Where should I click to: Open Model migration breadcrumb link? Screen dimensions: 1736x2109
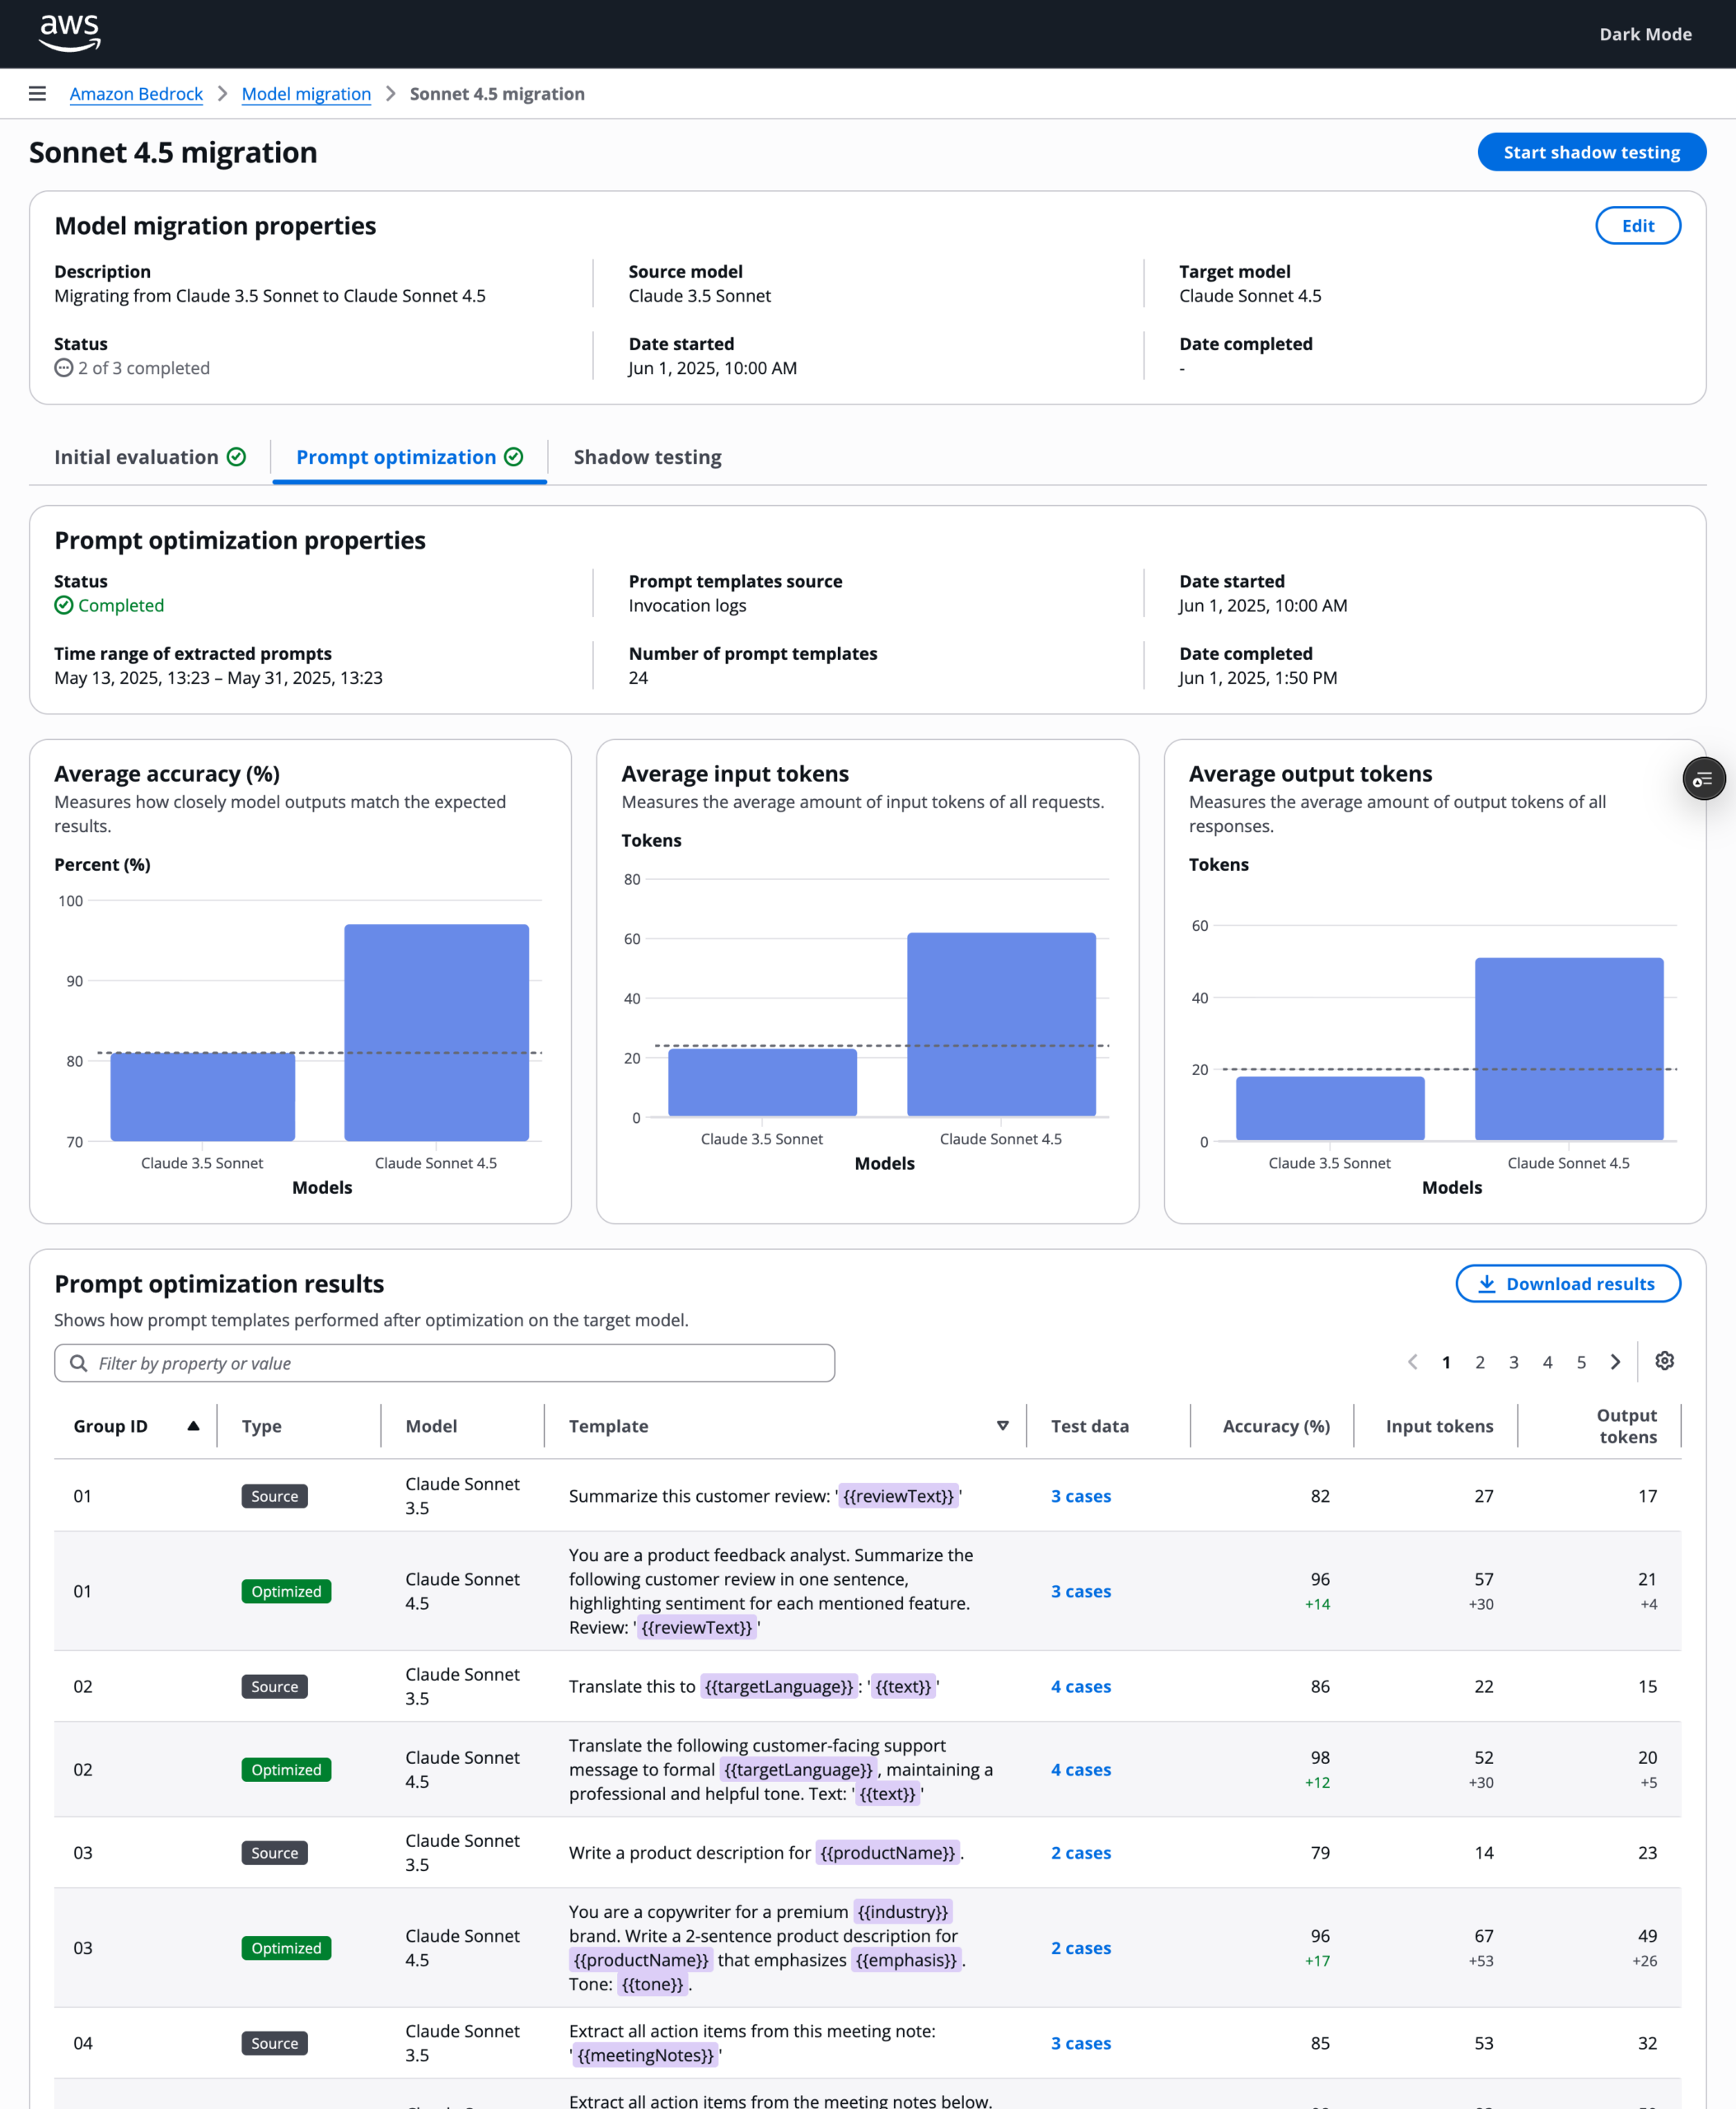click(x=306, y=94)
